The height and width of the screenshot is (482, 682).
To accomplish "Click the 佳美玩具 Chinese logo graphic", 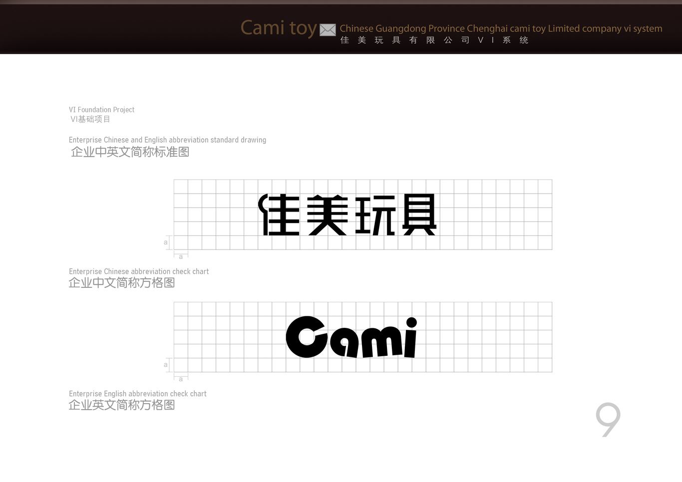I will tap(347, 215).
